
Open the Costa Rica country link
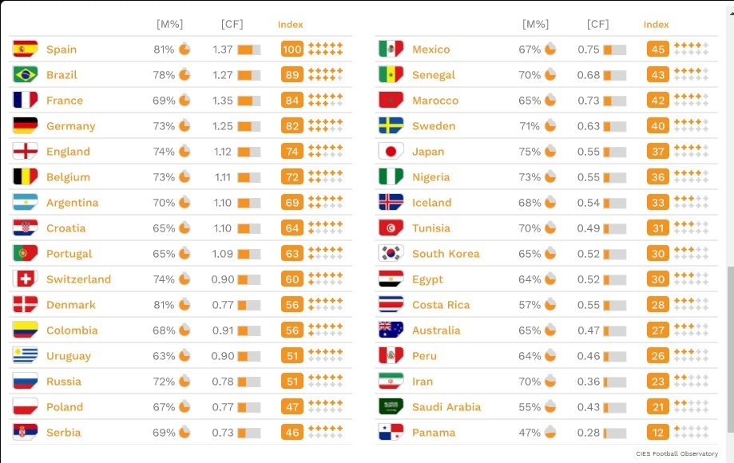pyautogui.click(x=441, y=305)
